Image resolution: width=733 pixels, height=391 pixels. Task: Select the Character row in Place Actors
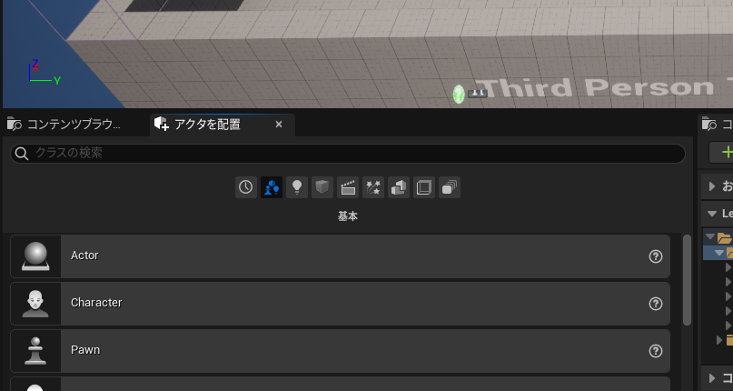(341, 304)
